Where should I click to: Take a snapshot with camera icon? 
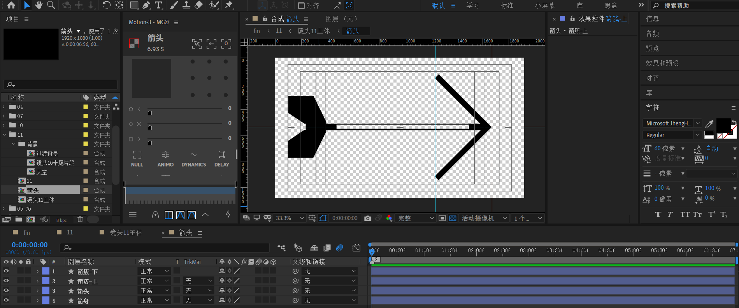click(x=368, y=218)
